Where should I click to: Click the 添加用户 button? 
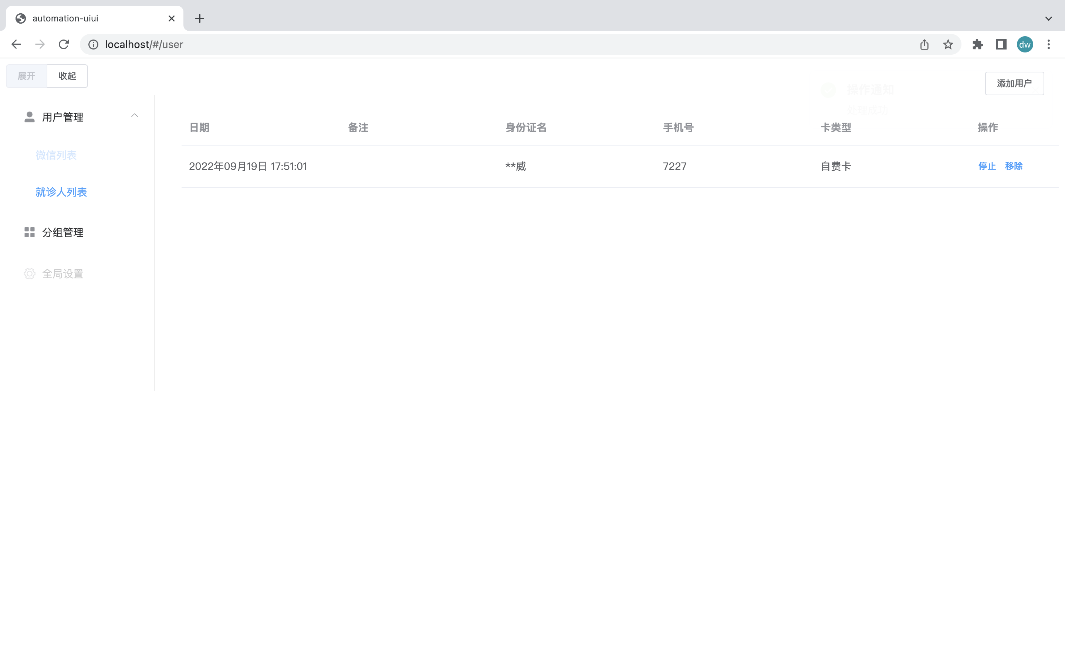coord(1014,83)
